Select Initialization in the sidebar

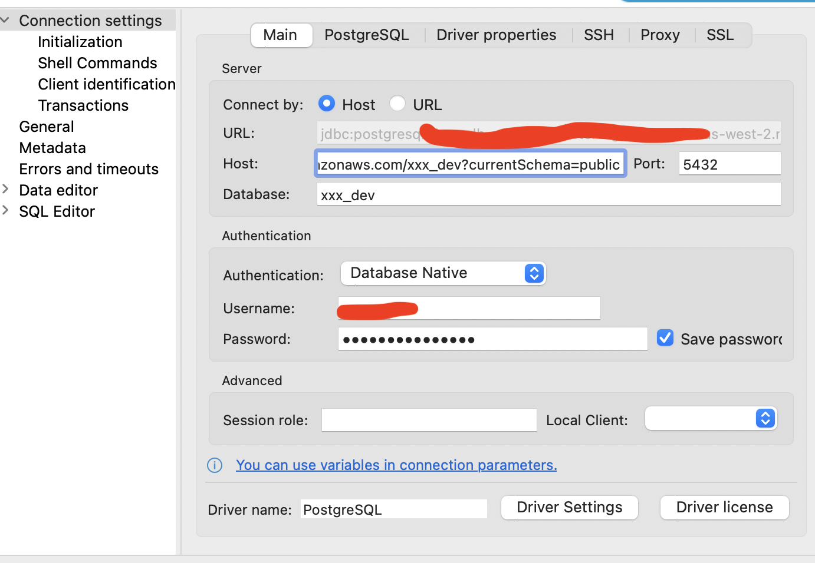point(80,41)
